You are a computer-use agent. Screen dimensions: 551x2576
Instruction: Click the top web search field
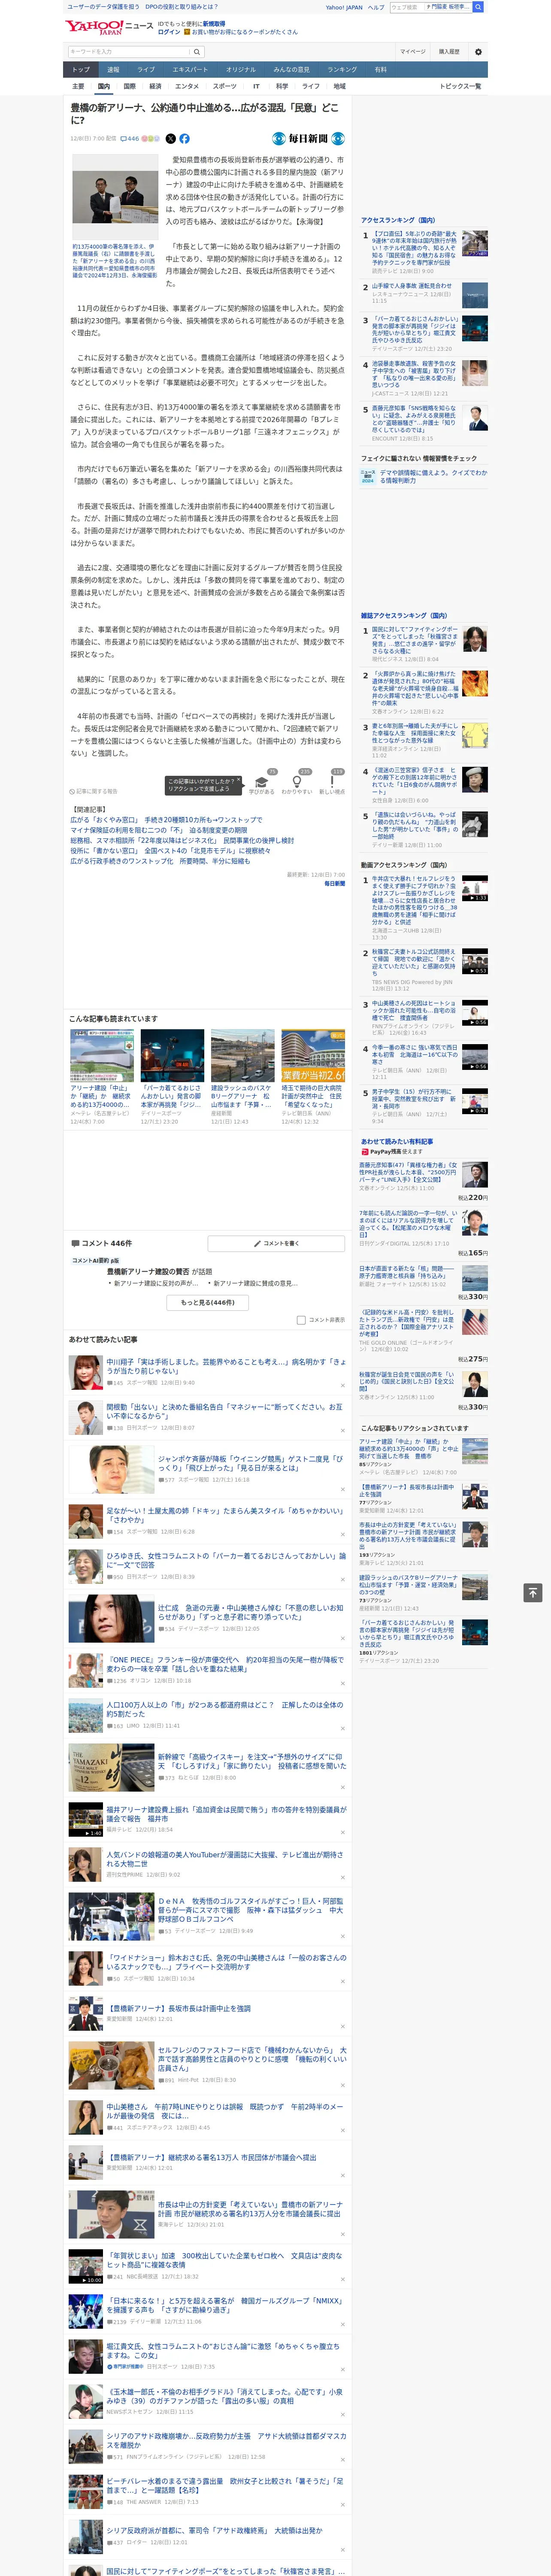coord(406,7)
